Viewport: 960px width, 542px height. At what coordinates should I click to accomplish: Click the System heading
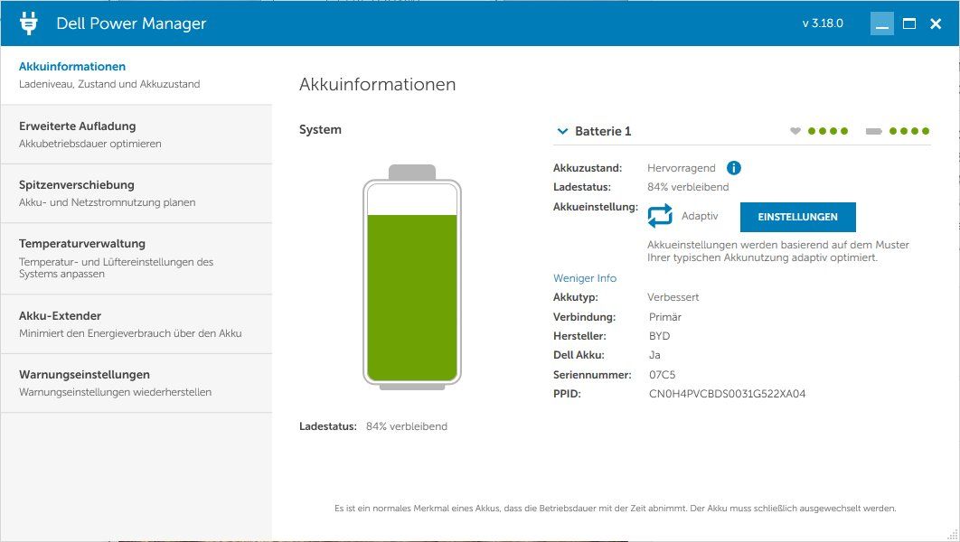(x=320, y=130)
